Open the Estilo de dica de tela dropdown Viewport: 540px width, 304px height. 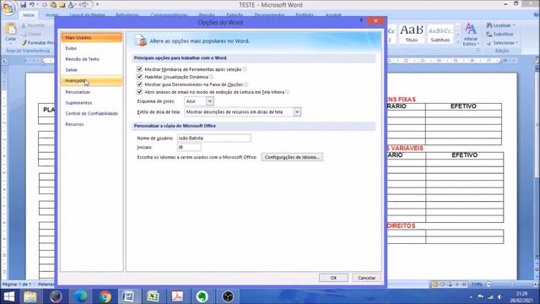297,111
